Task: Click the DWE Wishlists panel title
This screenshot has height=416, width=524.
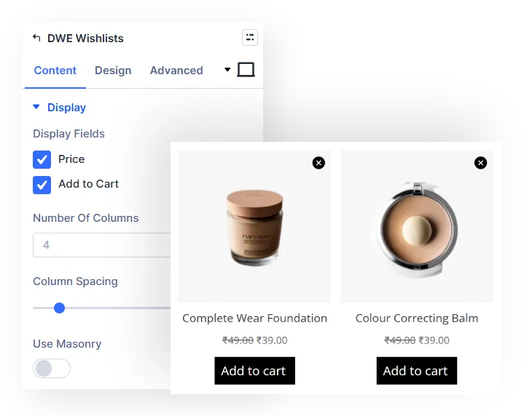Action: click(x=85, y=39)
